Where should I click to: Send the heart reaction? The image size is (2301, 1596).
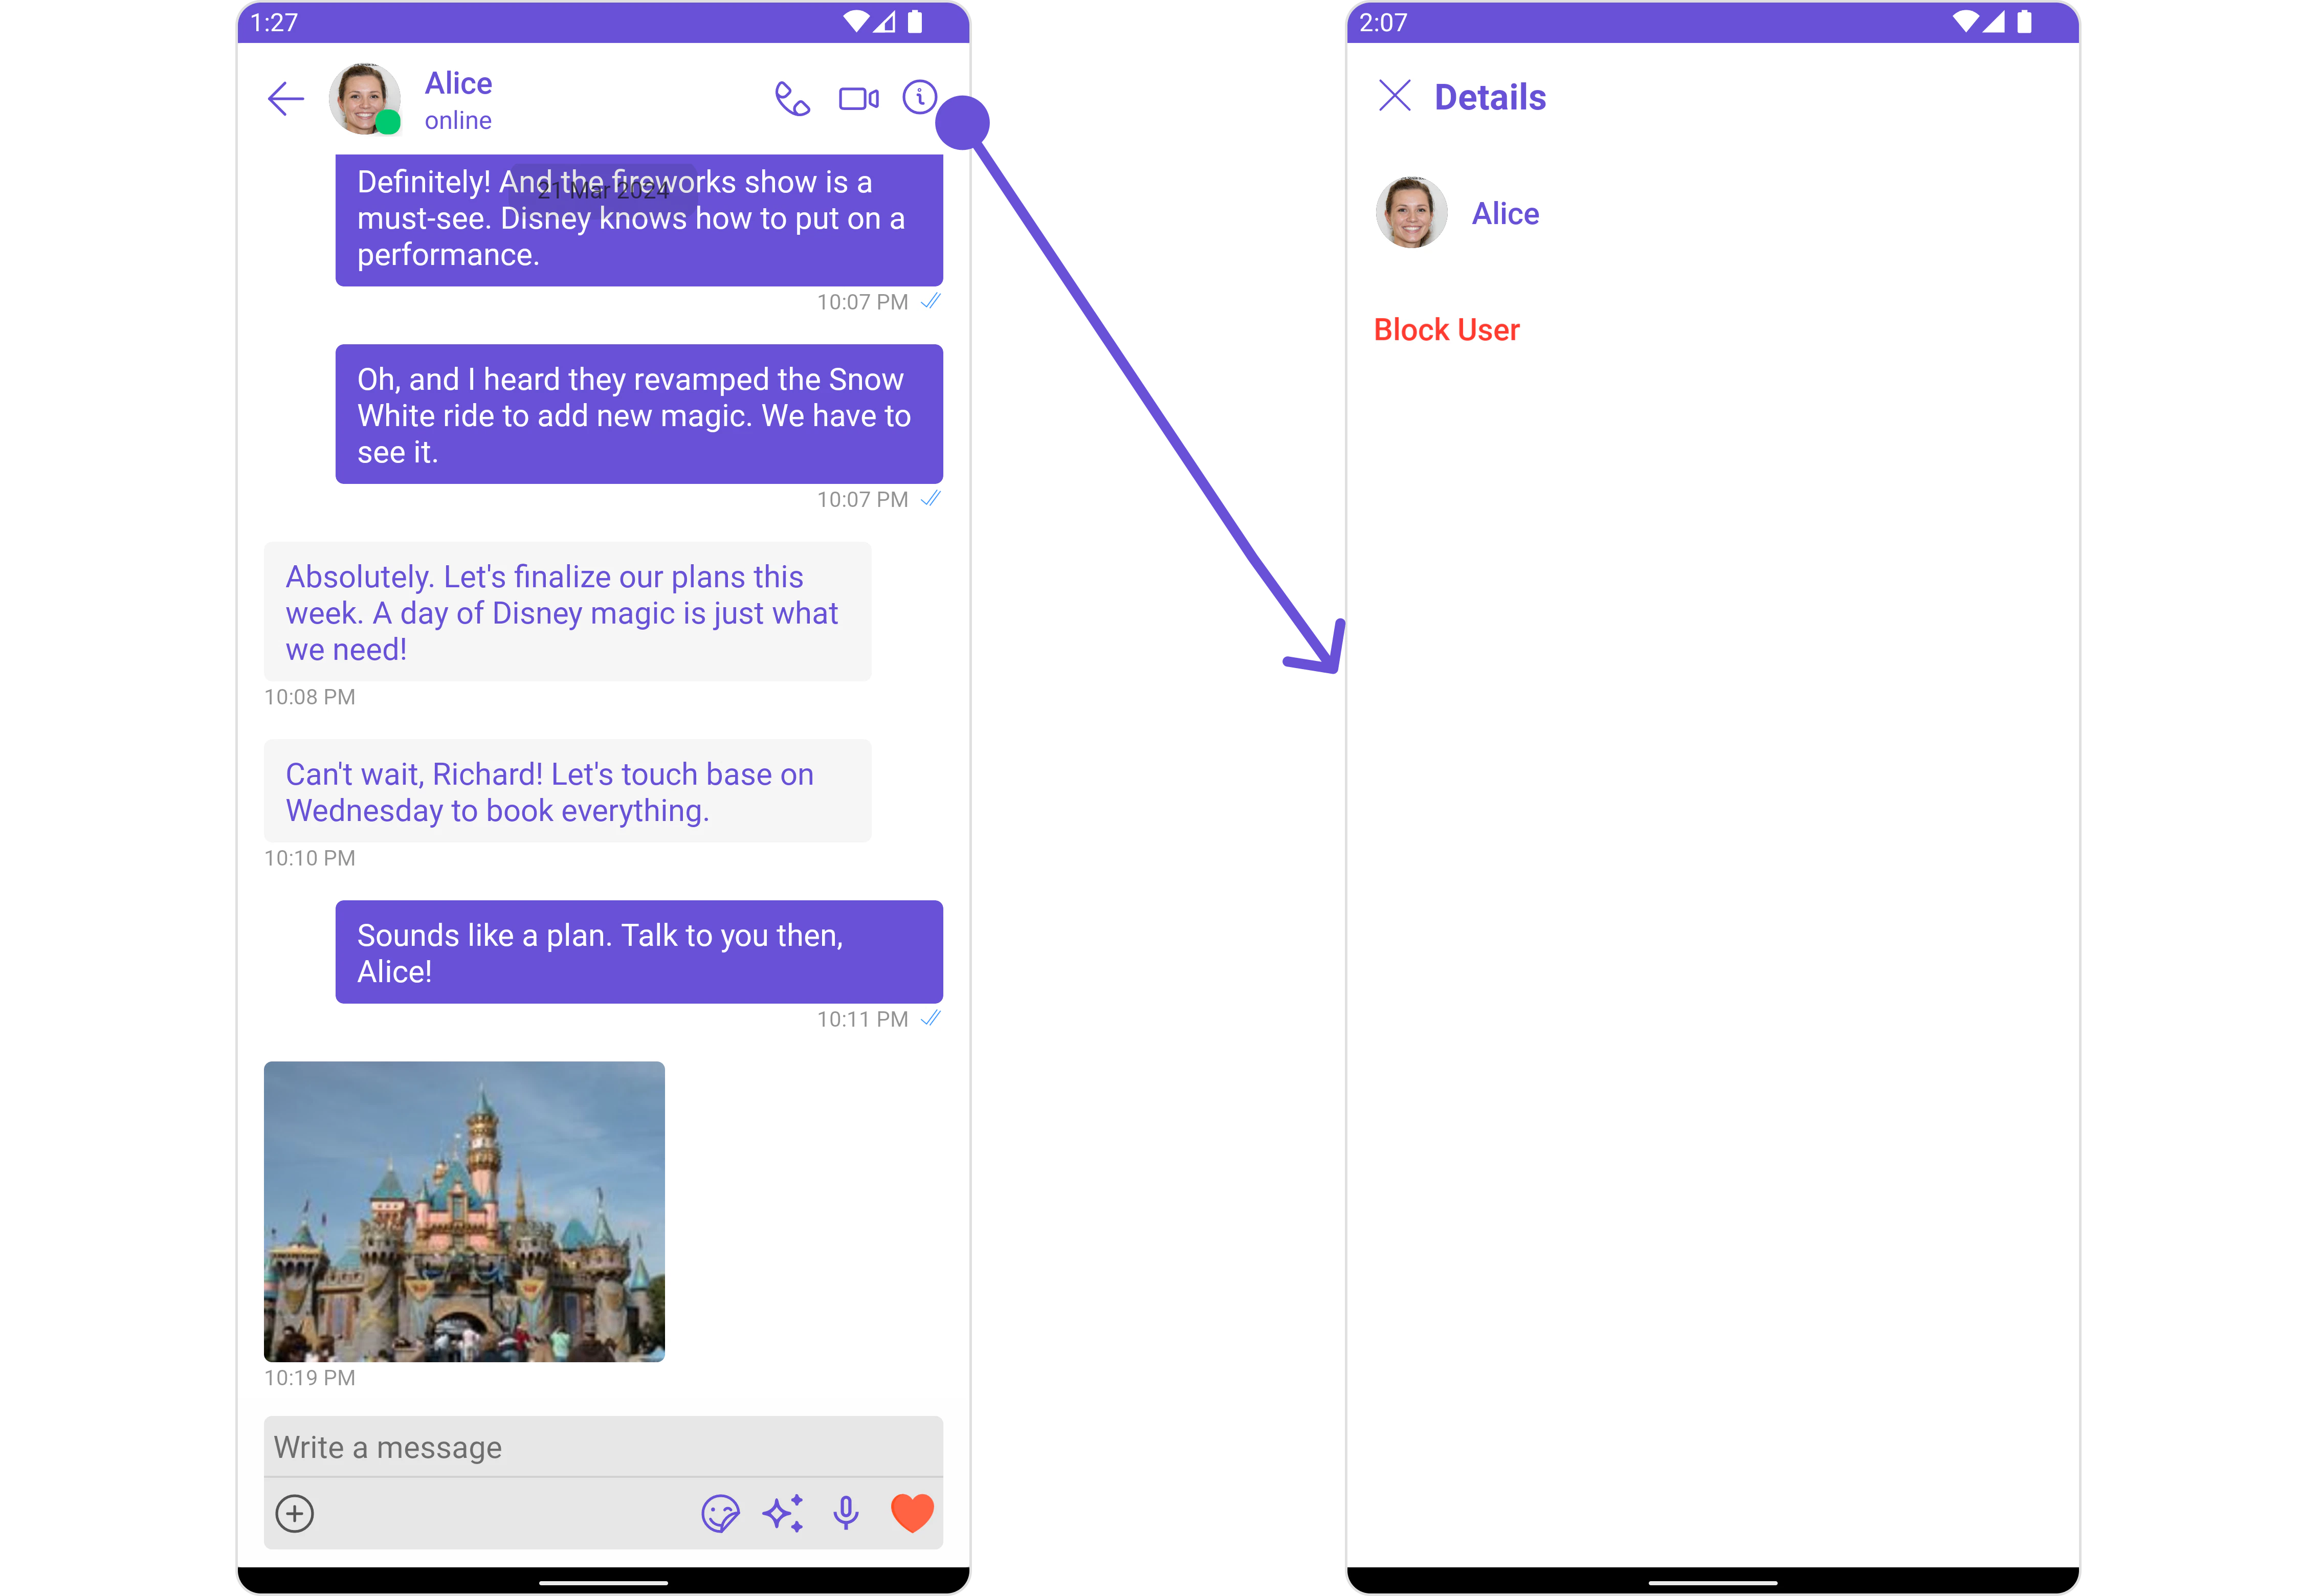click(912, 1513)
